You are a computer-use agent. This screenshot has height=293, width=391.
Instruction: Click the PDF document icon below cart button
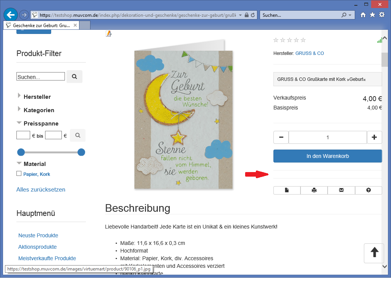(x=287, y=190)
